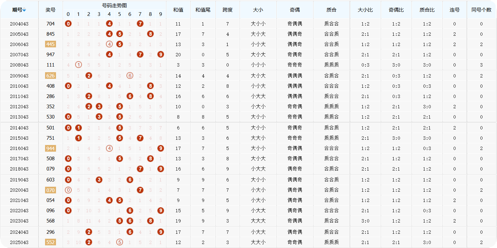
Task: Click 和值 value 20 in row 2007043
Action: pyautogui.click(x=178, y=55)
